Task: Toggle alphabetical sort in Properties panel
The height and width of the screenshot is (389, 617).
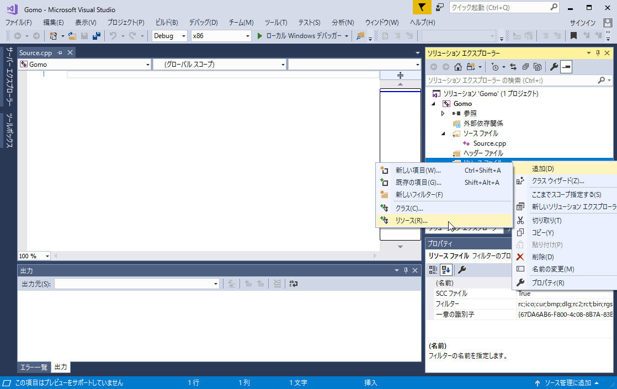Action: pos(446,270)
